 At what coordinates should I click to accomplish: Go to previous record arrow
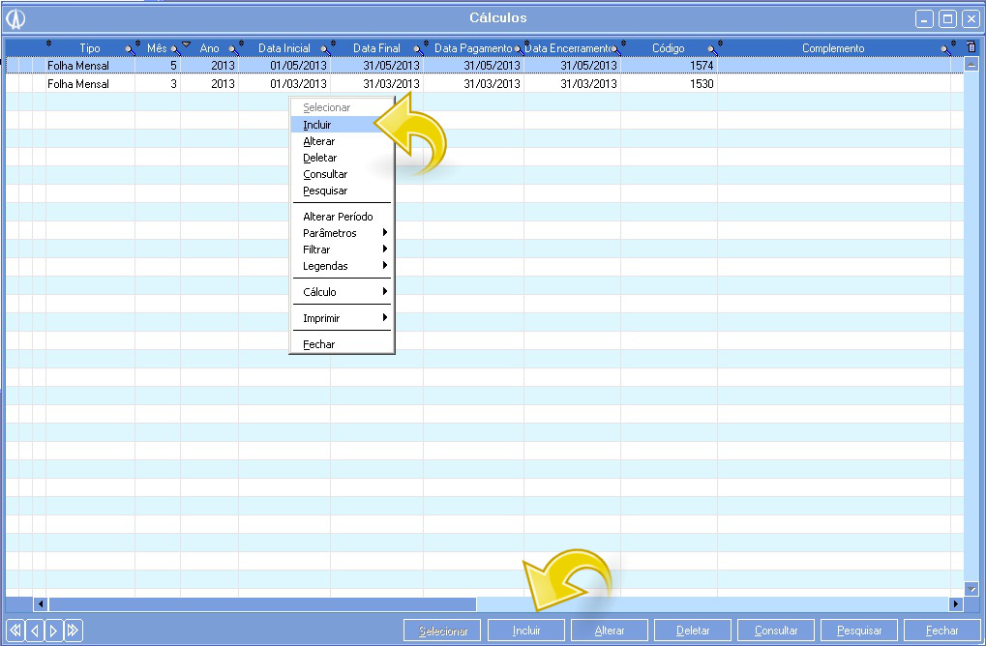pyautogui.click(x=35, y=631)
